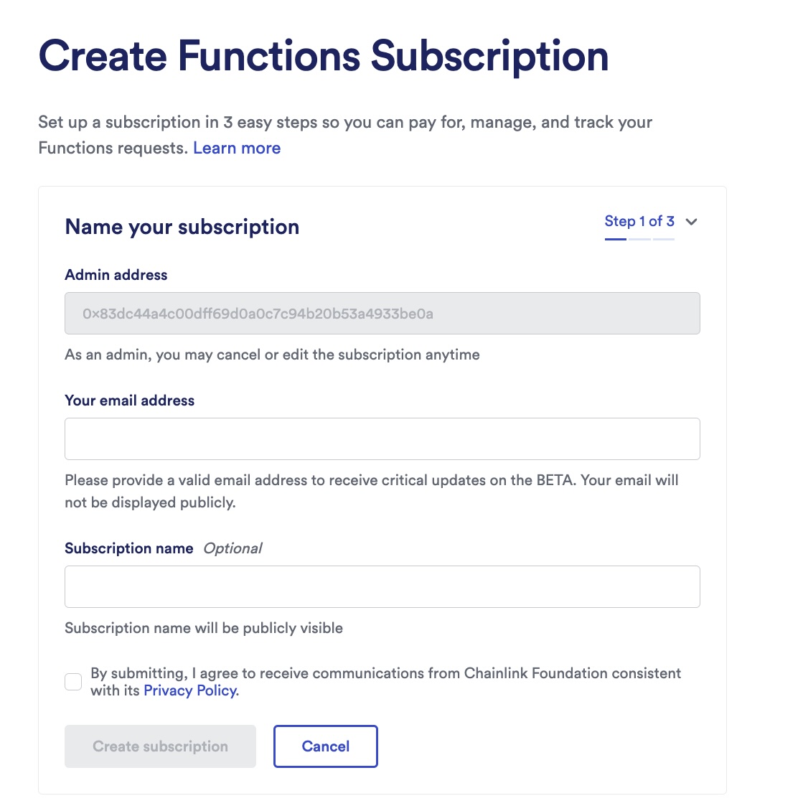The height and width of the screenshot is (811, 803).
Task: Open the Privacy Policy link
Action: click(x=189, y=690)
